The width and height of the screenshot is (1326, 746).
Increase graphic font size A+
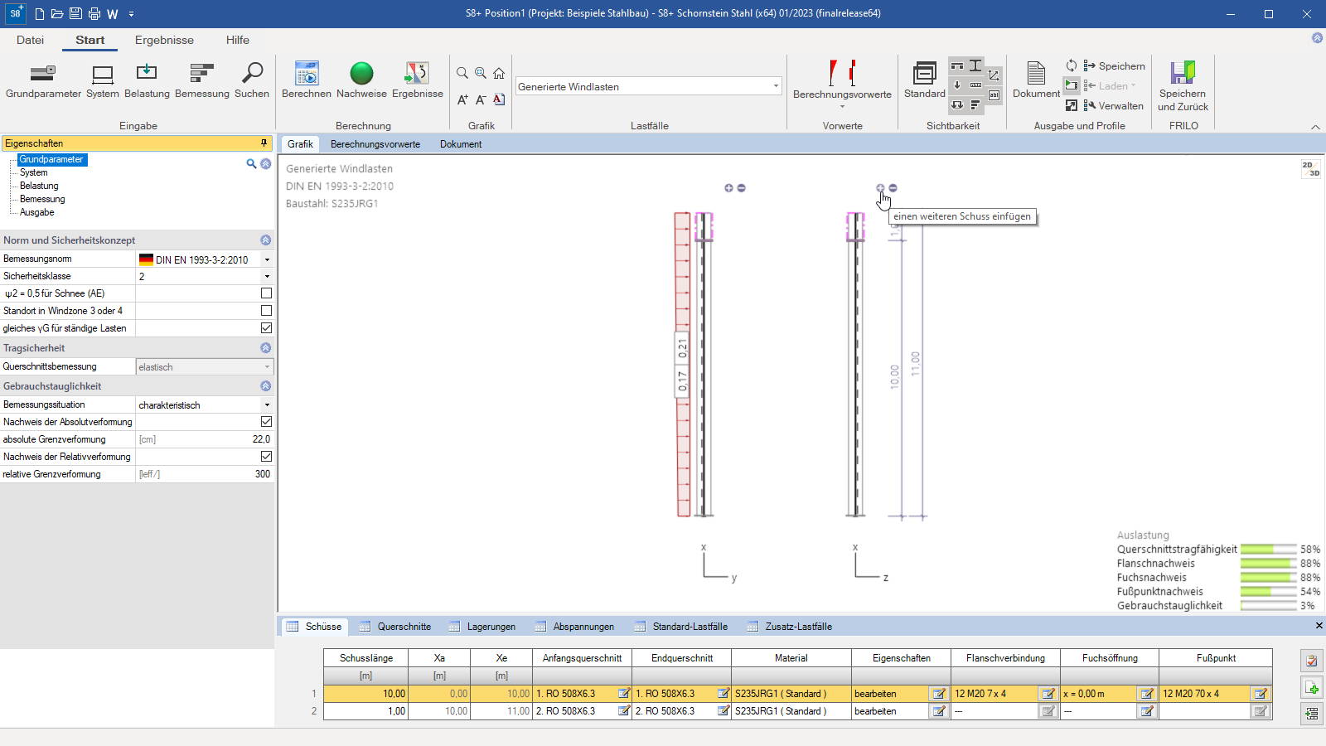click(462, 99)
